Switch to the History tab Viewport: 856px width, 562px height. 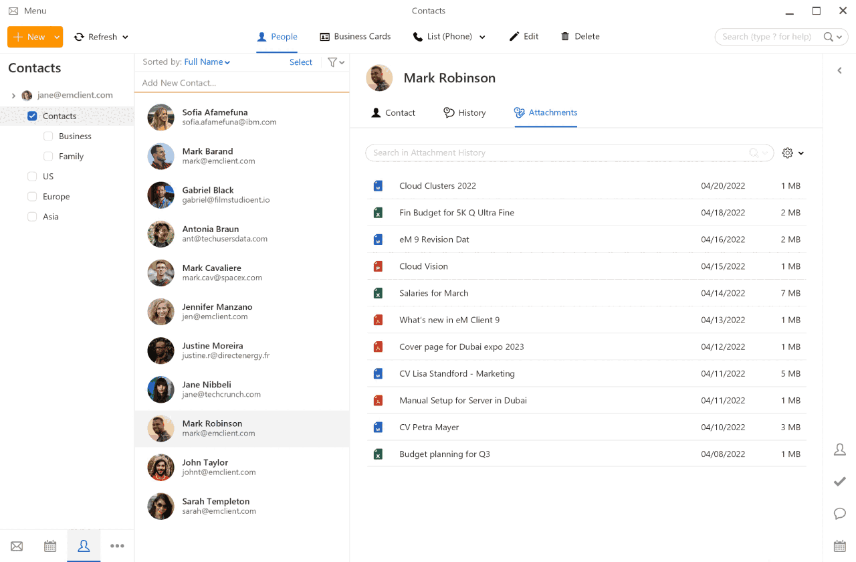pyautogui.click(x=465, y=113)
